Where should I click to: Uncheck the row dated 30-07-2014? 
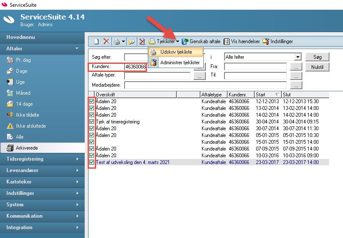(x=91, y=129)
